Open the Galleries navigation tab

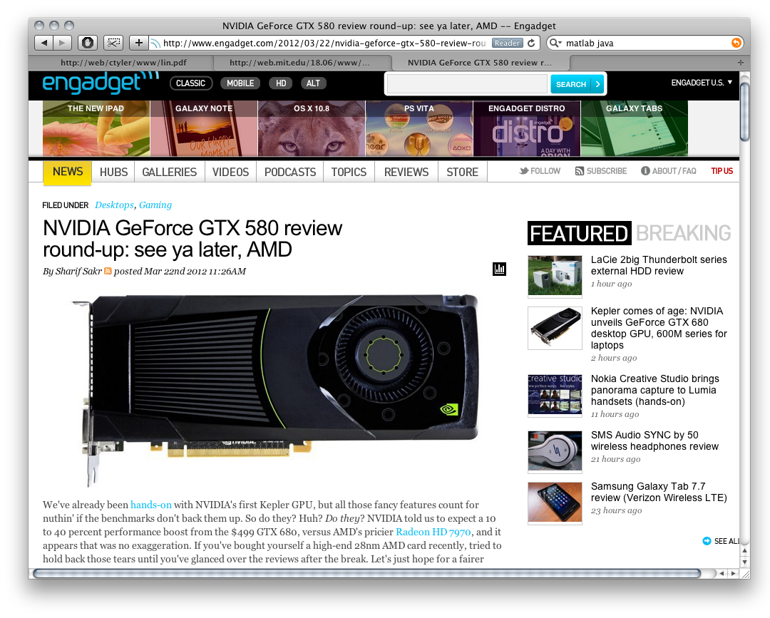pos(170,172)
